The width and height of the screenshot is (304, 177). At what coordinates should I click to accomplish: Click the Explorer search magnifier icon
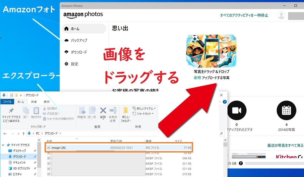(222, 134)
